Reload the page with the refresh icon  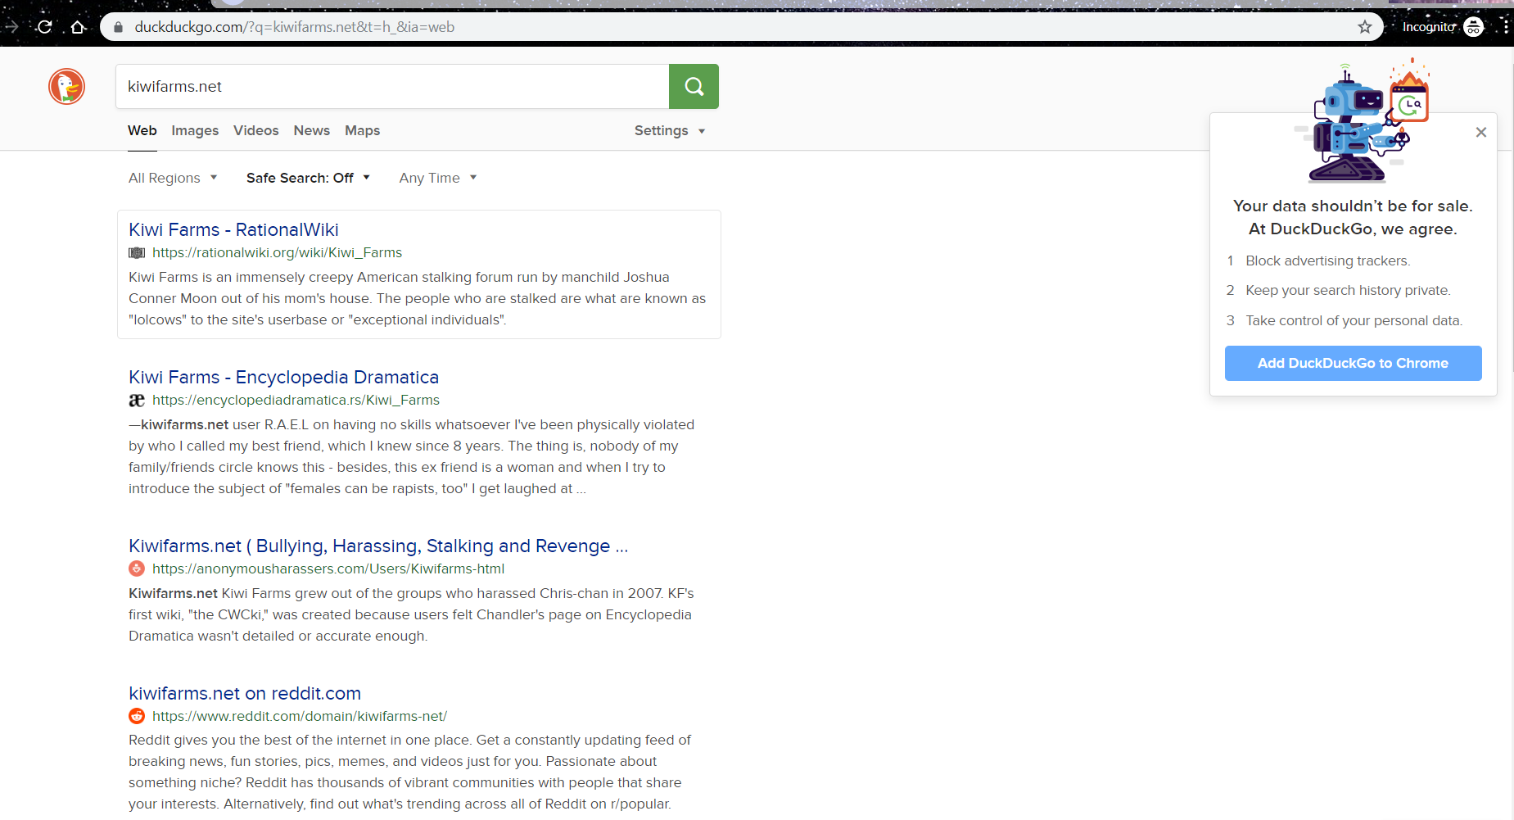click(x=45, y=27)
